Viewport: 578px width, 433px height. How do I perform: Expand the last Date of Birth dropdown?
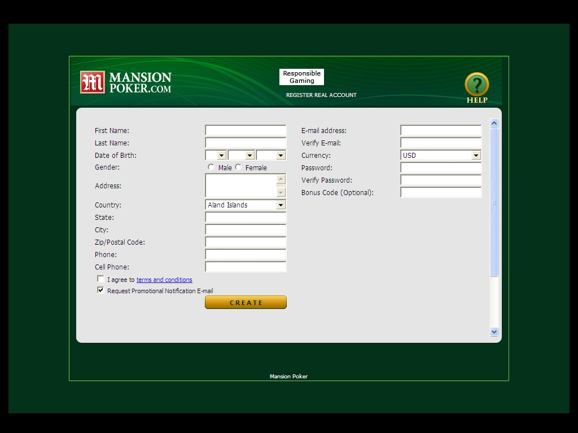(x=281, y=156)
